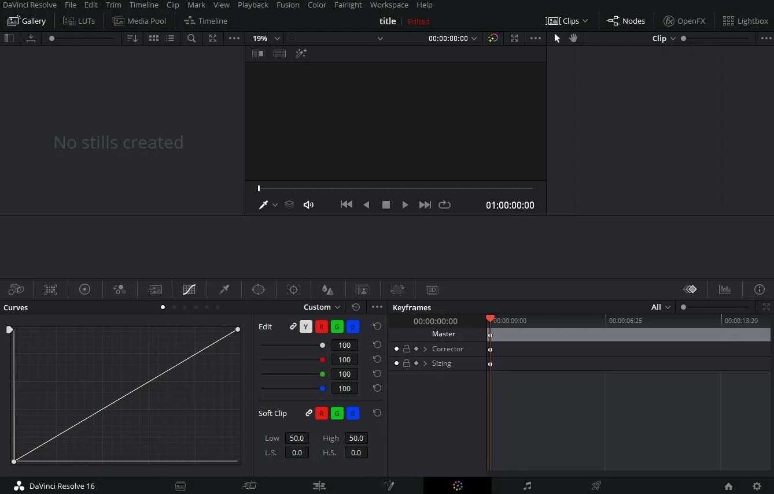774x494 pixels.
Task: Open the Color Wheels palette
Action: pos(85,289)
